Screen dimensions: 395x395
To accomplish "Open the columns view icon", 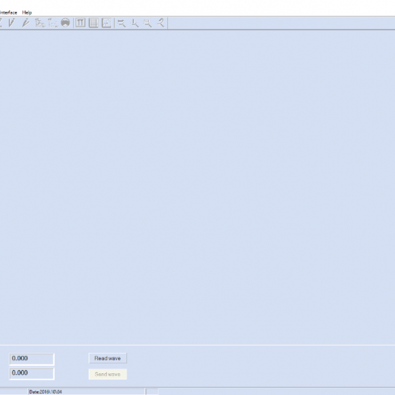I will (x=80, y=23).
